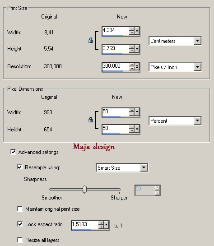Click the print width field 4,204

[116, 31]
